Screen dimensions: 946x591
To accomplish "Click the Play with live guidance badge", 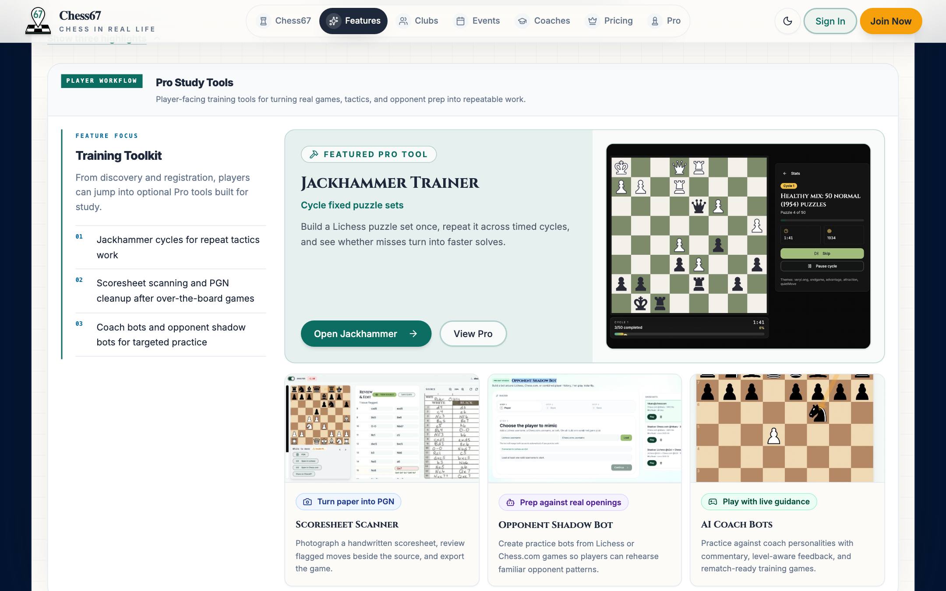I will (759, 502).
